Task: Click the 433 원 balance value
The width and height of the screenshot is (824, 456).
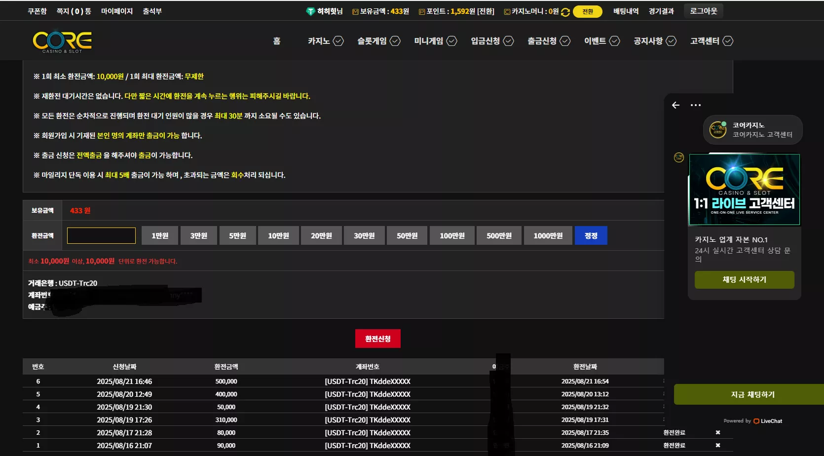Action: (80, 211)
